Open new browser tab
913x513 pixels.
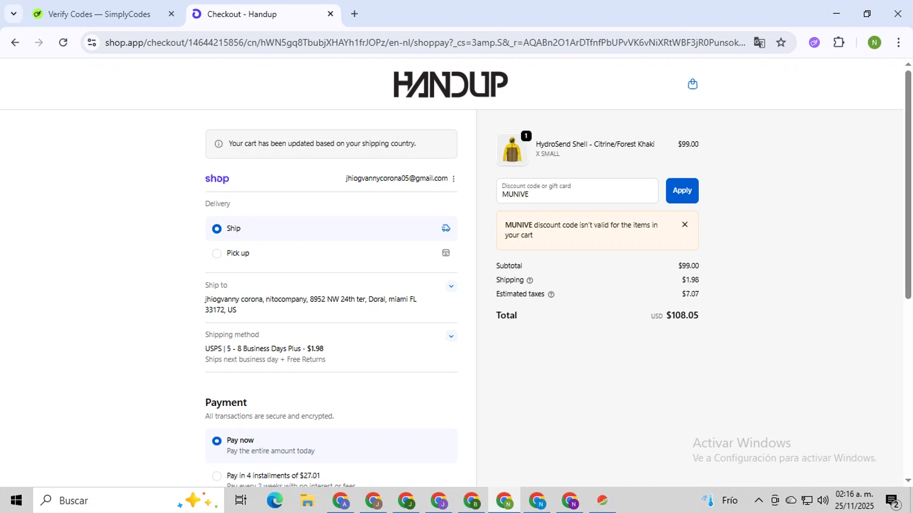click(x=354, y=14)
